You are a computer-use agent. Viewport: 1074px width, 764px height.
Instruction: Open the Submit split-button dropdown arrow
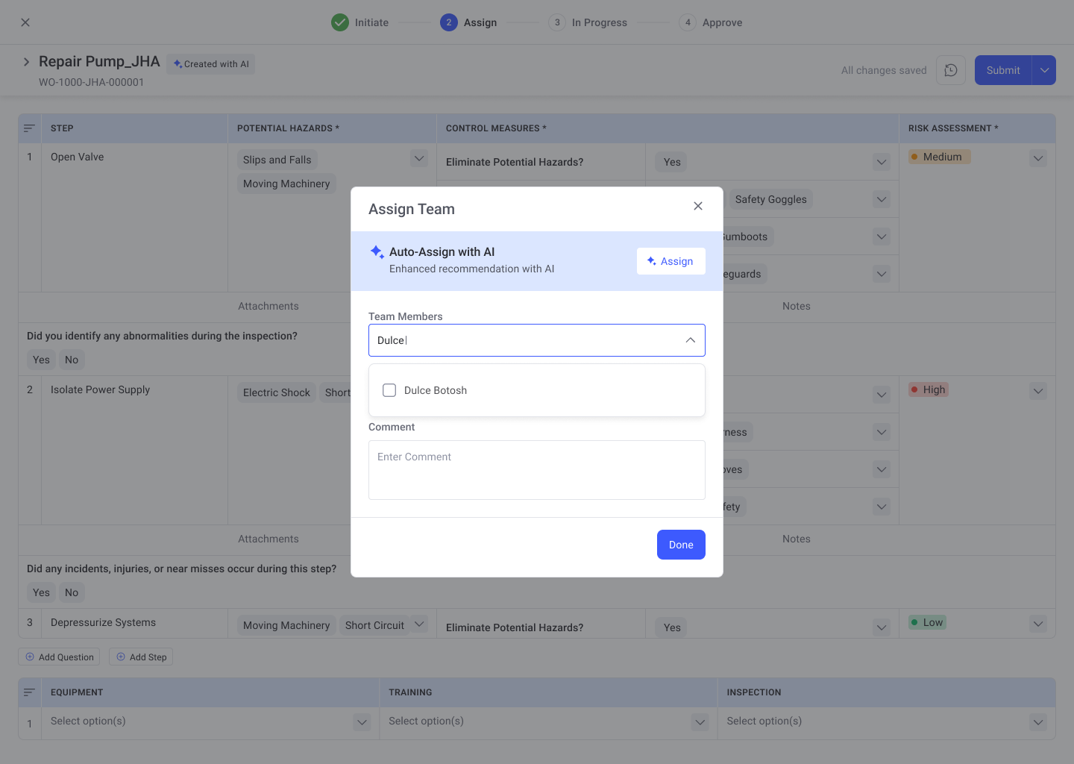coord(1044,70)
